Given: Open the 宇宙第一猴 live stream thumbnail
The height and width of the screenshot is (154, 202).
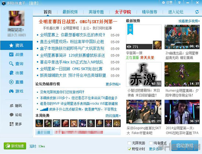Looking at the screenshot, I should pyautogui.click(x=144, y=37).
